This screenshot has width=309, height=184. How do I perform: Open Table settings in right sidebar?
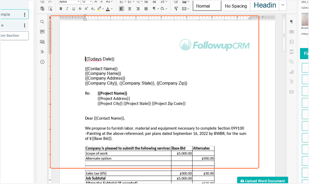click(x=291, y=32)
